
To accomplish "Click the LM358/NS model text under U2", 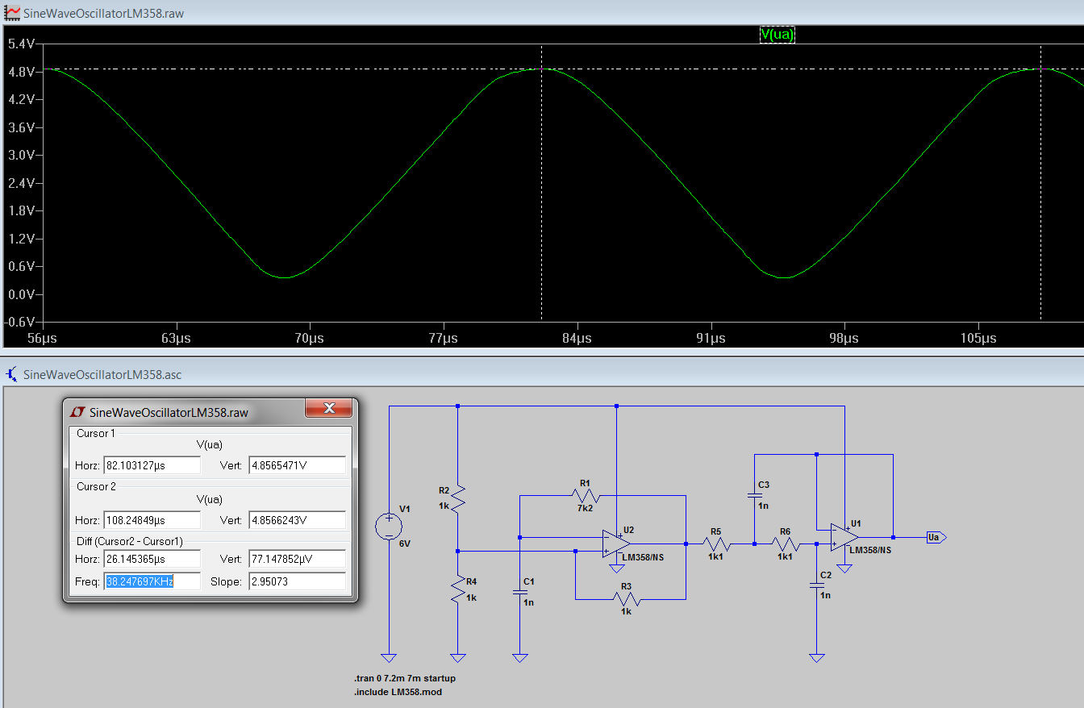I will coord(644,556).
